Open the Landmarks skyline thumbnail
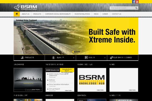The width and height of the screenshot is (152, 101). [28, 80]
